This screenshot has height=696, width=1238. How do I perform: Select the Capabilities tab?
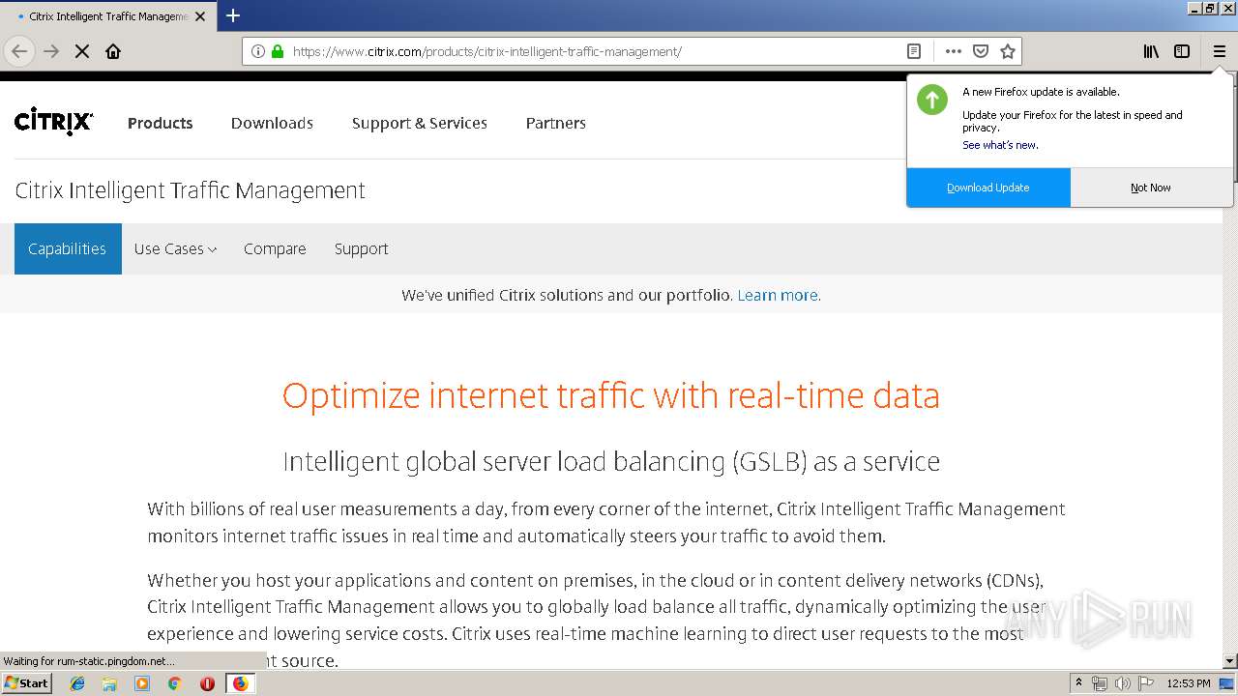coord(68,248)
